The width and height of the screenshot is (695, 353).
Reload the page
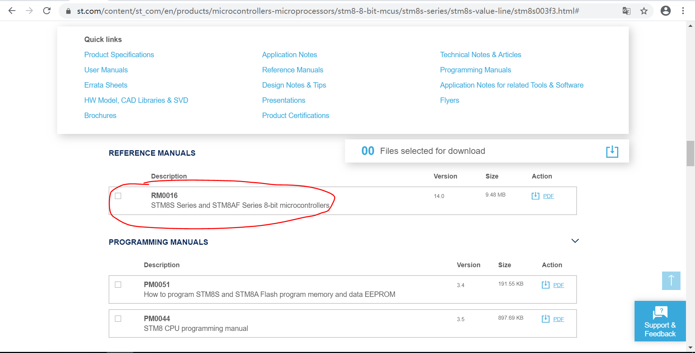pos(47,11)
